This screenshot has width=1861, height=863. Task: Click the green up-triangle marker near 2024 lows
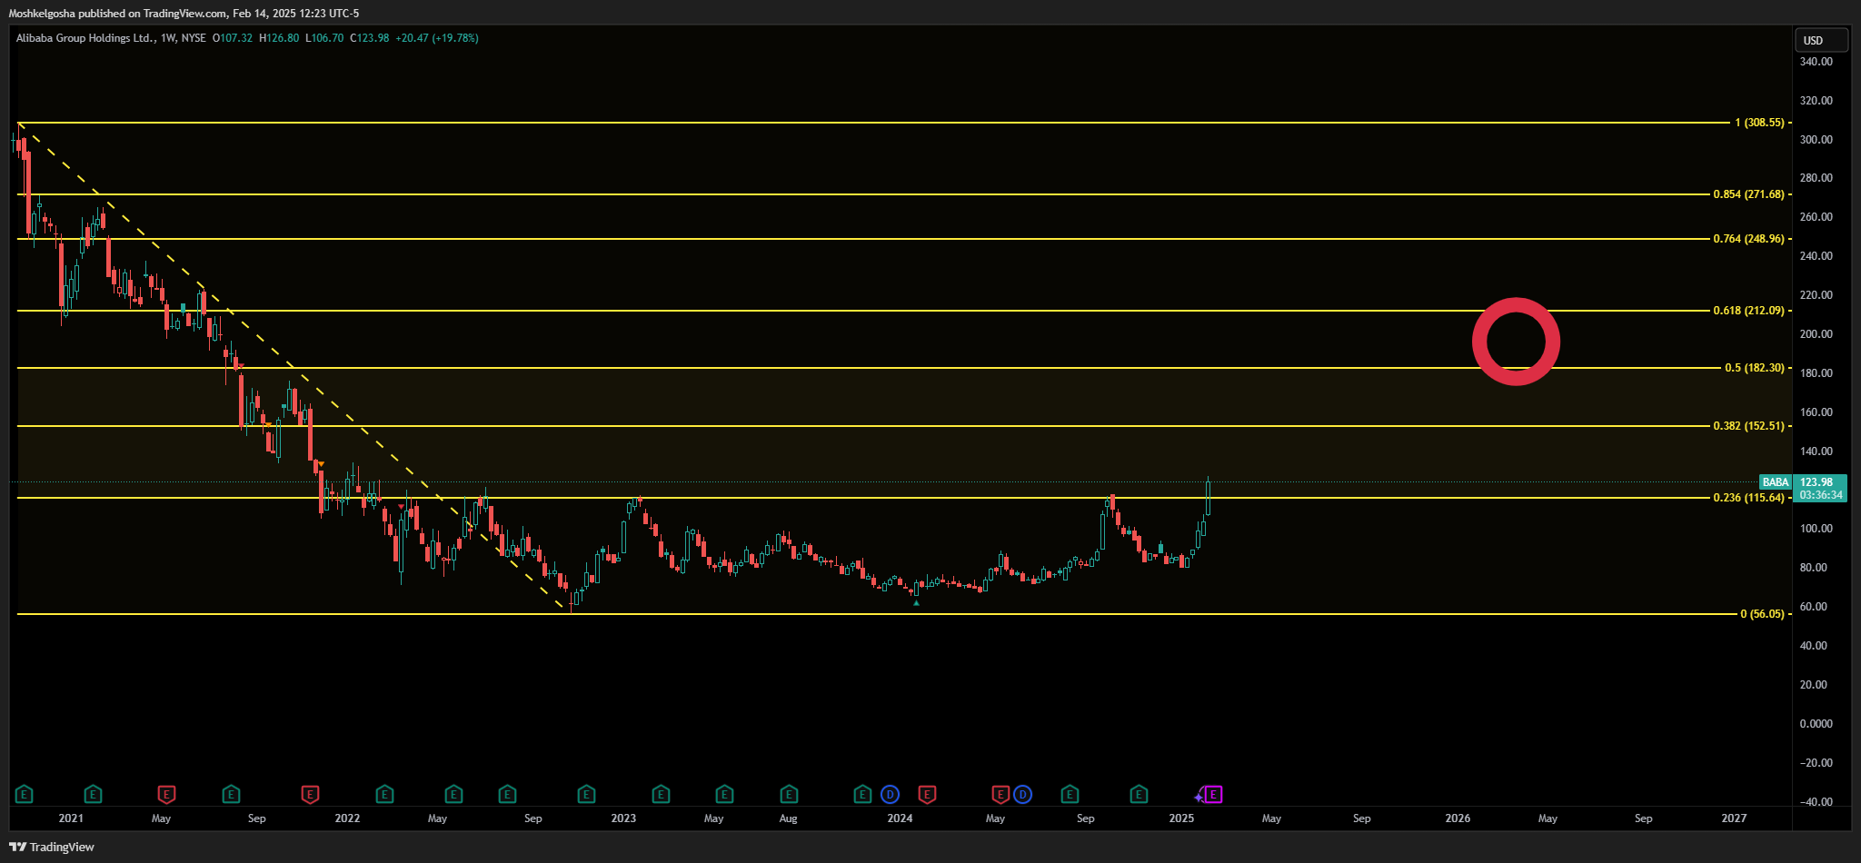tap(916, 602)
